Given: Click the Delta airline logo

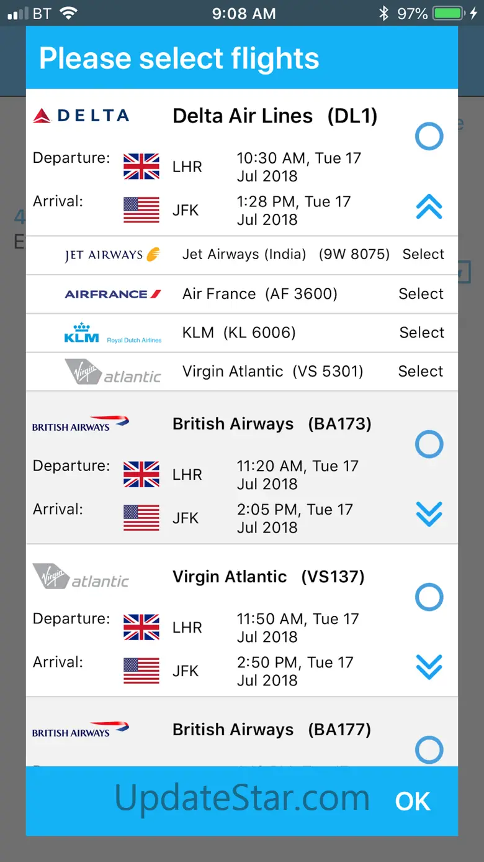Looking at the screenshot, I should 81,116.
